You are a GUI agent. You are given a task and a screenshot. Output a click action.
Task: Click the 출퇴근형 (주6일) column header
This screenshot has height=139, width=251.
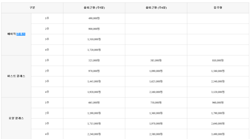(x=156, y=8)
